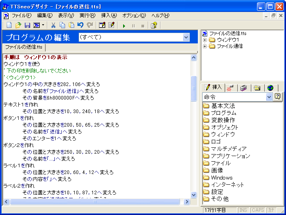Image resolution: width=286 pixels, height=215 pixels.
Task: Click the Cut scissors icon
Action: 53,25
